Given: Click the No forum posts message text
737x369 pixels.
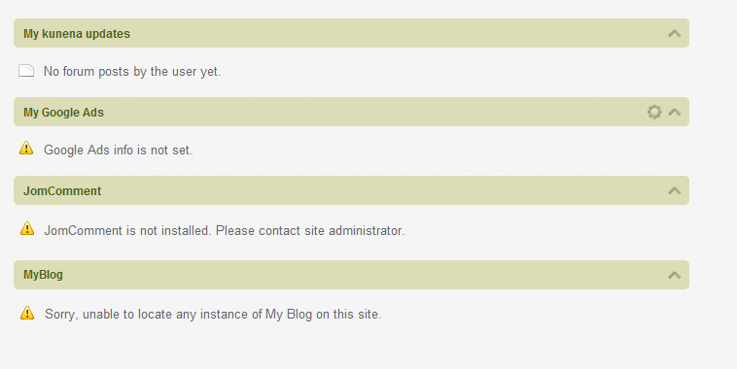Looking at the screenshot, I should point(132,71).
